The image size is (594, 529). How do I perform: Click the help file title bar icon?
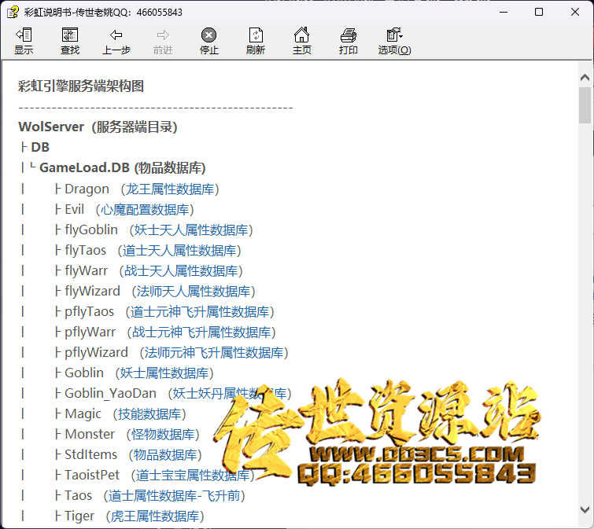[13, 12]
